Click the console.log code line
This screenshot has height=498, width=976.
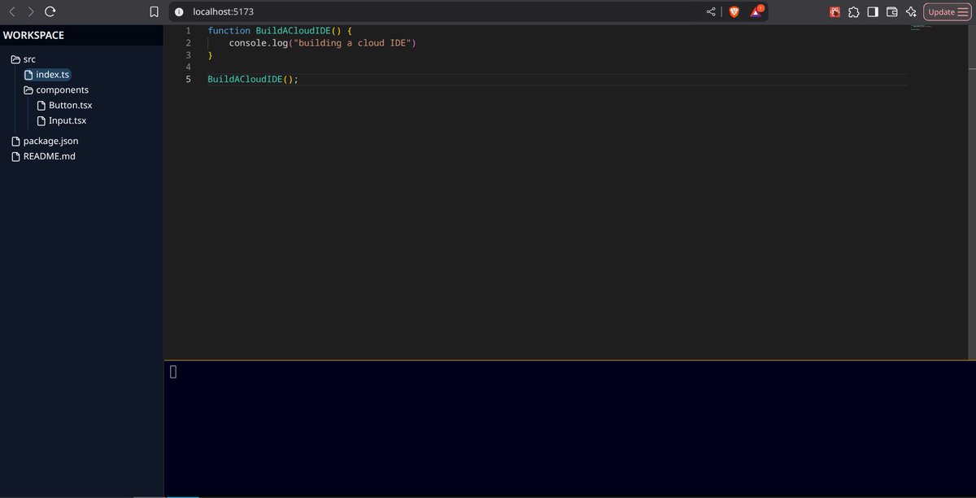pos(322,42)
